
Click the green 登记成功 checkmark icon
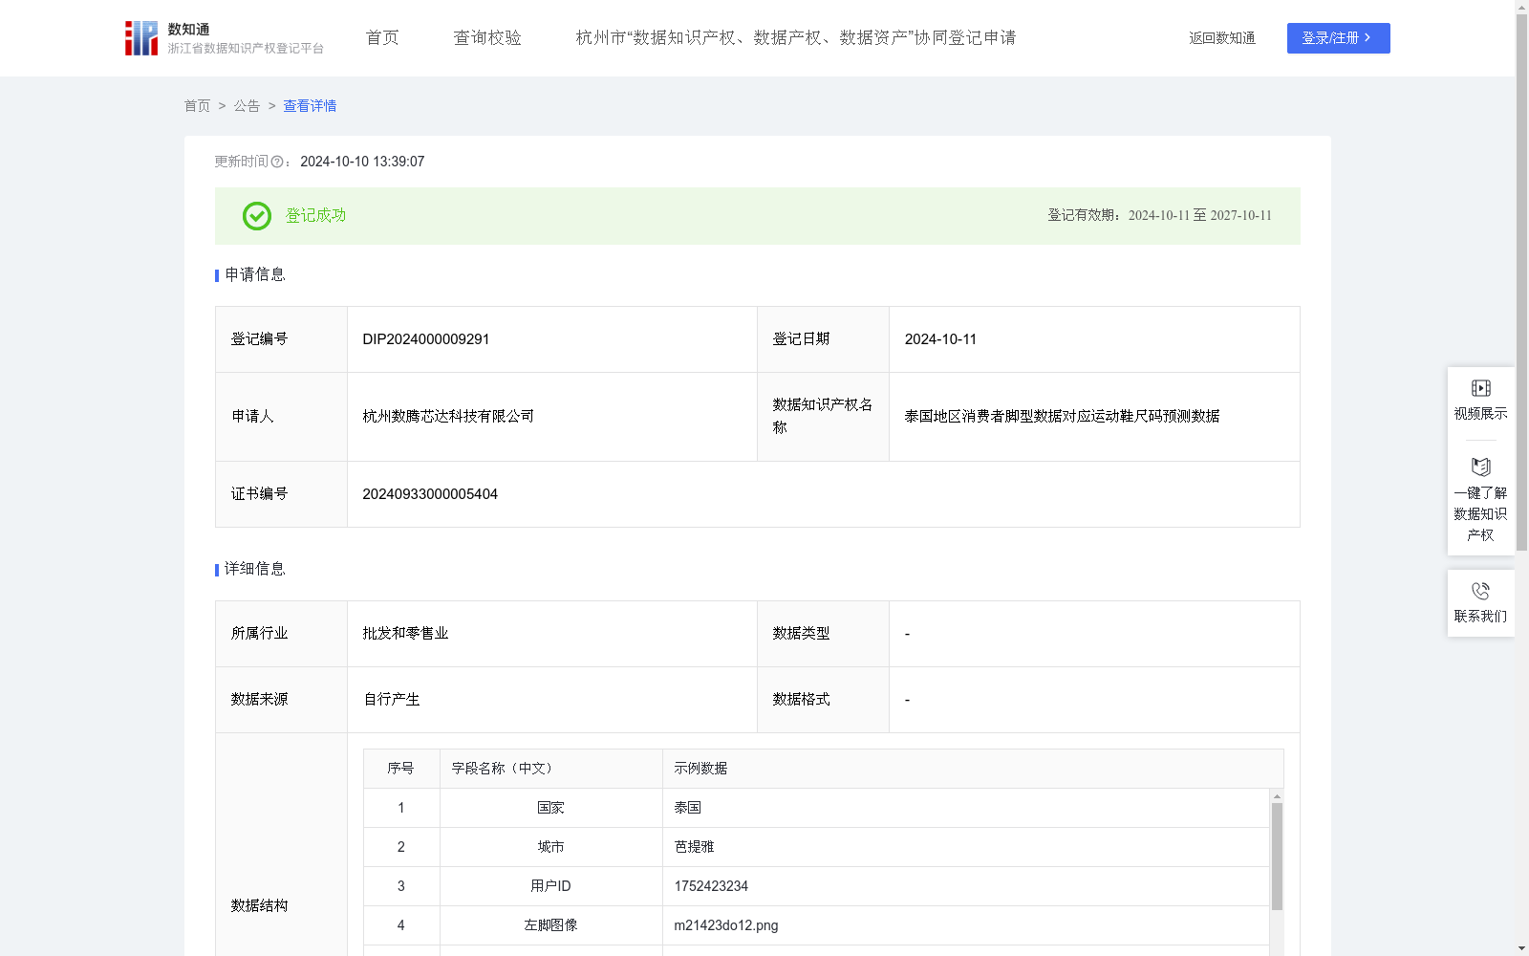click(x=257, y=216)
